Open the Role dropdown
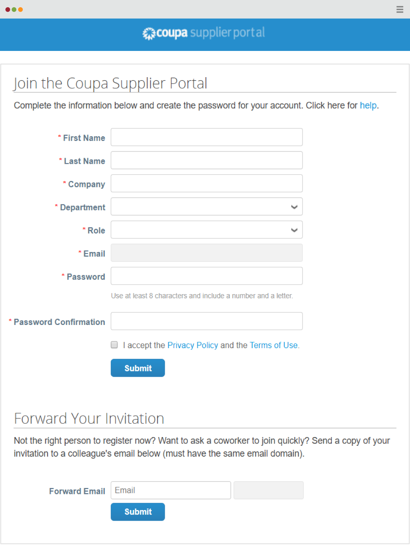The width and height of the screenshot is (410, 545). point(206,230)
